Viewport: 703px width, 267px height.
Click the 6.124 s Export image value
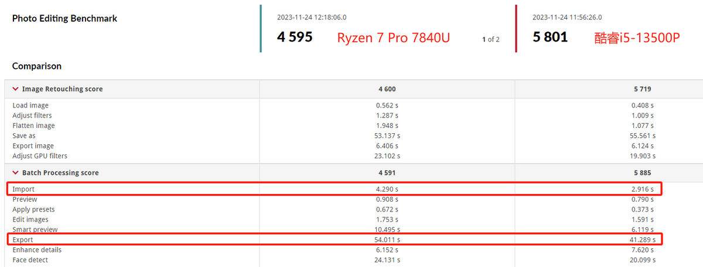pos(643,146)
